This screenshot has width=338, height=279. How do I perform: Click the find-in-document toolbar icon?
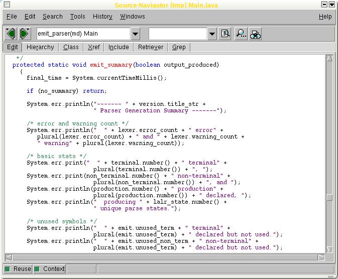coord(226,34)
